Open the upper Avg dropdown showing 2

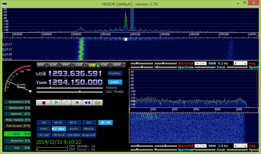[x=240, y=63]
